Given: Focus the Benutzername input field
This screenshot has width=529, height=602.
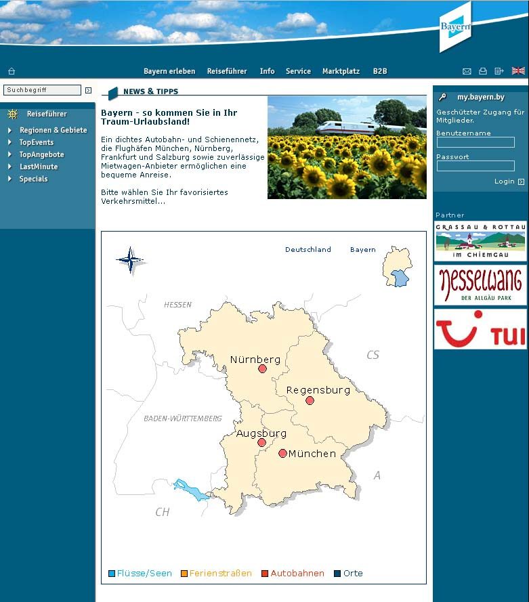Looking at the screenshot, I should click(475, 142).
